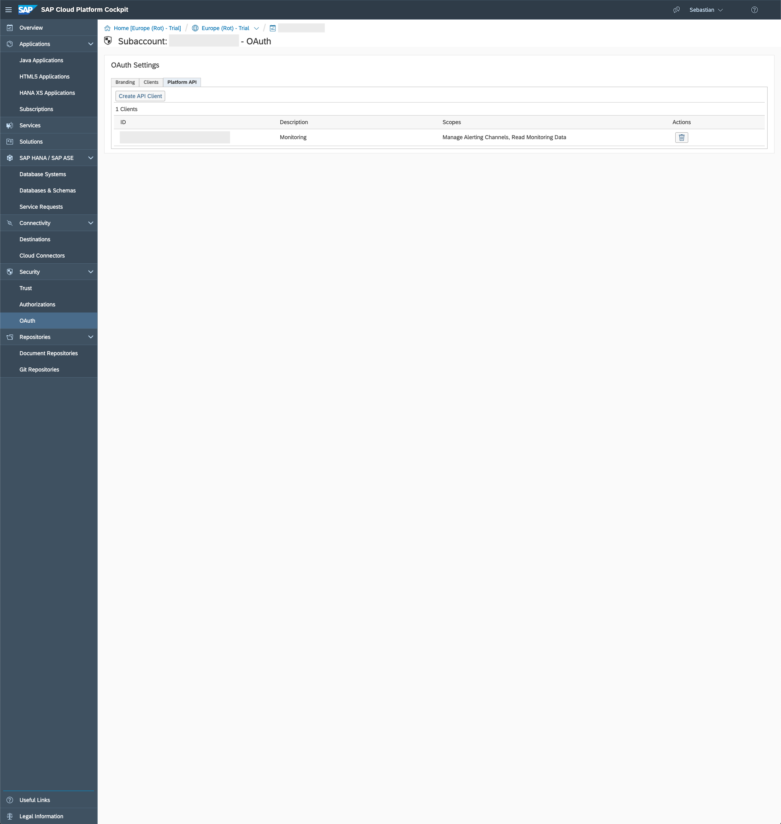This screenshot has width=781, height=824.
Task: Select the Branding tab in OAuth Settings
Action: pos(125,81)
